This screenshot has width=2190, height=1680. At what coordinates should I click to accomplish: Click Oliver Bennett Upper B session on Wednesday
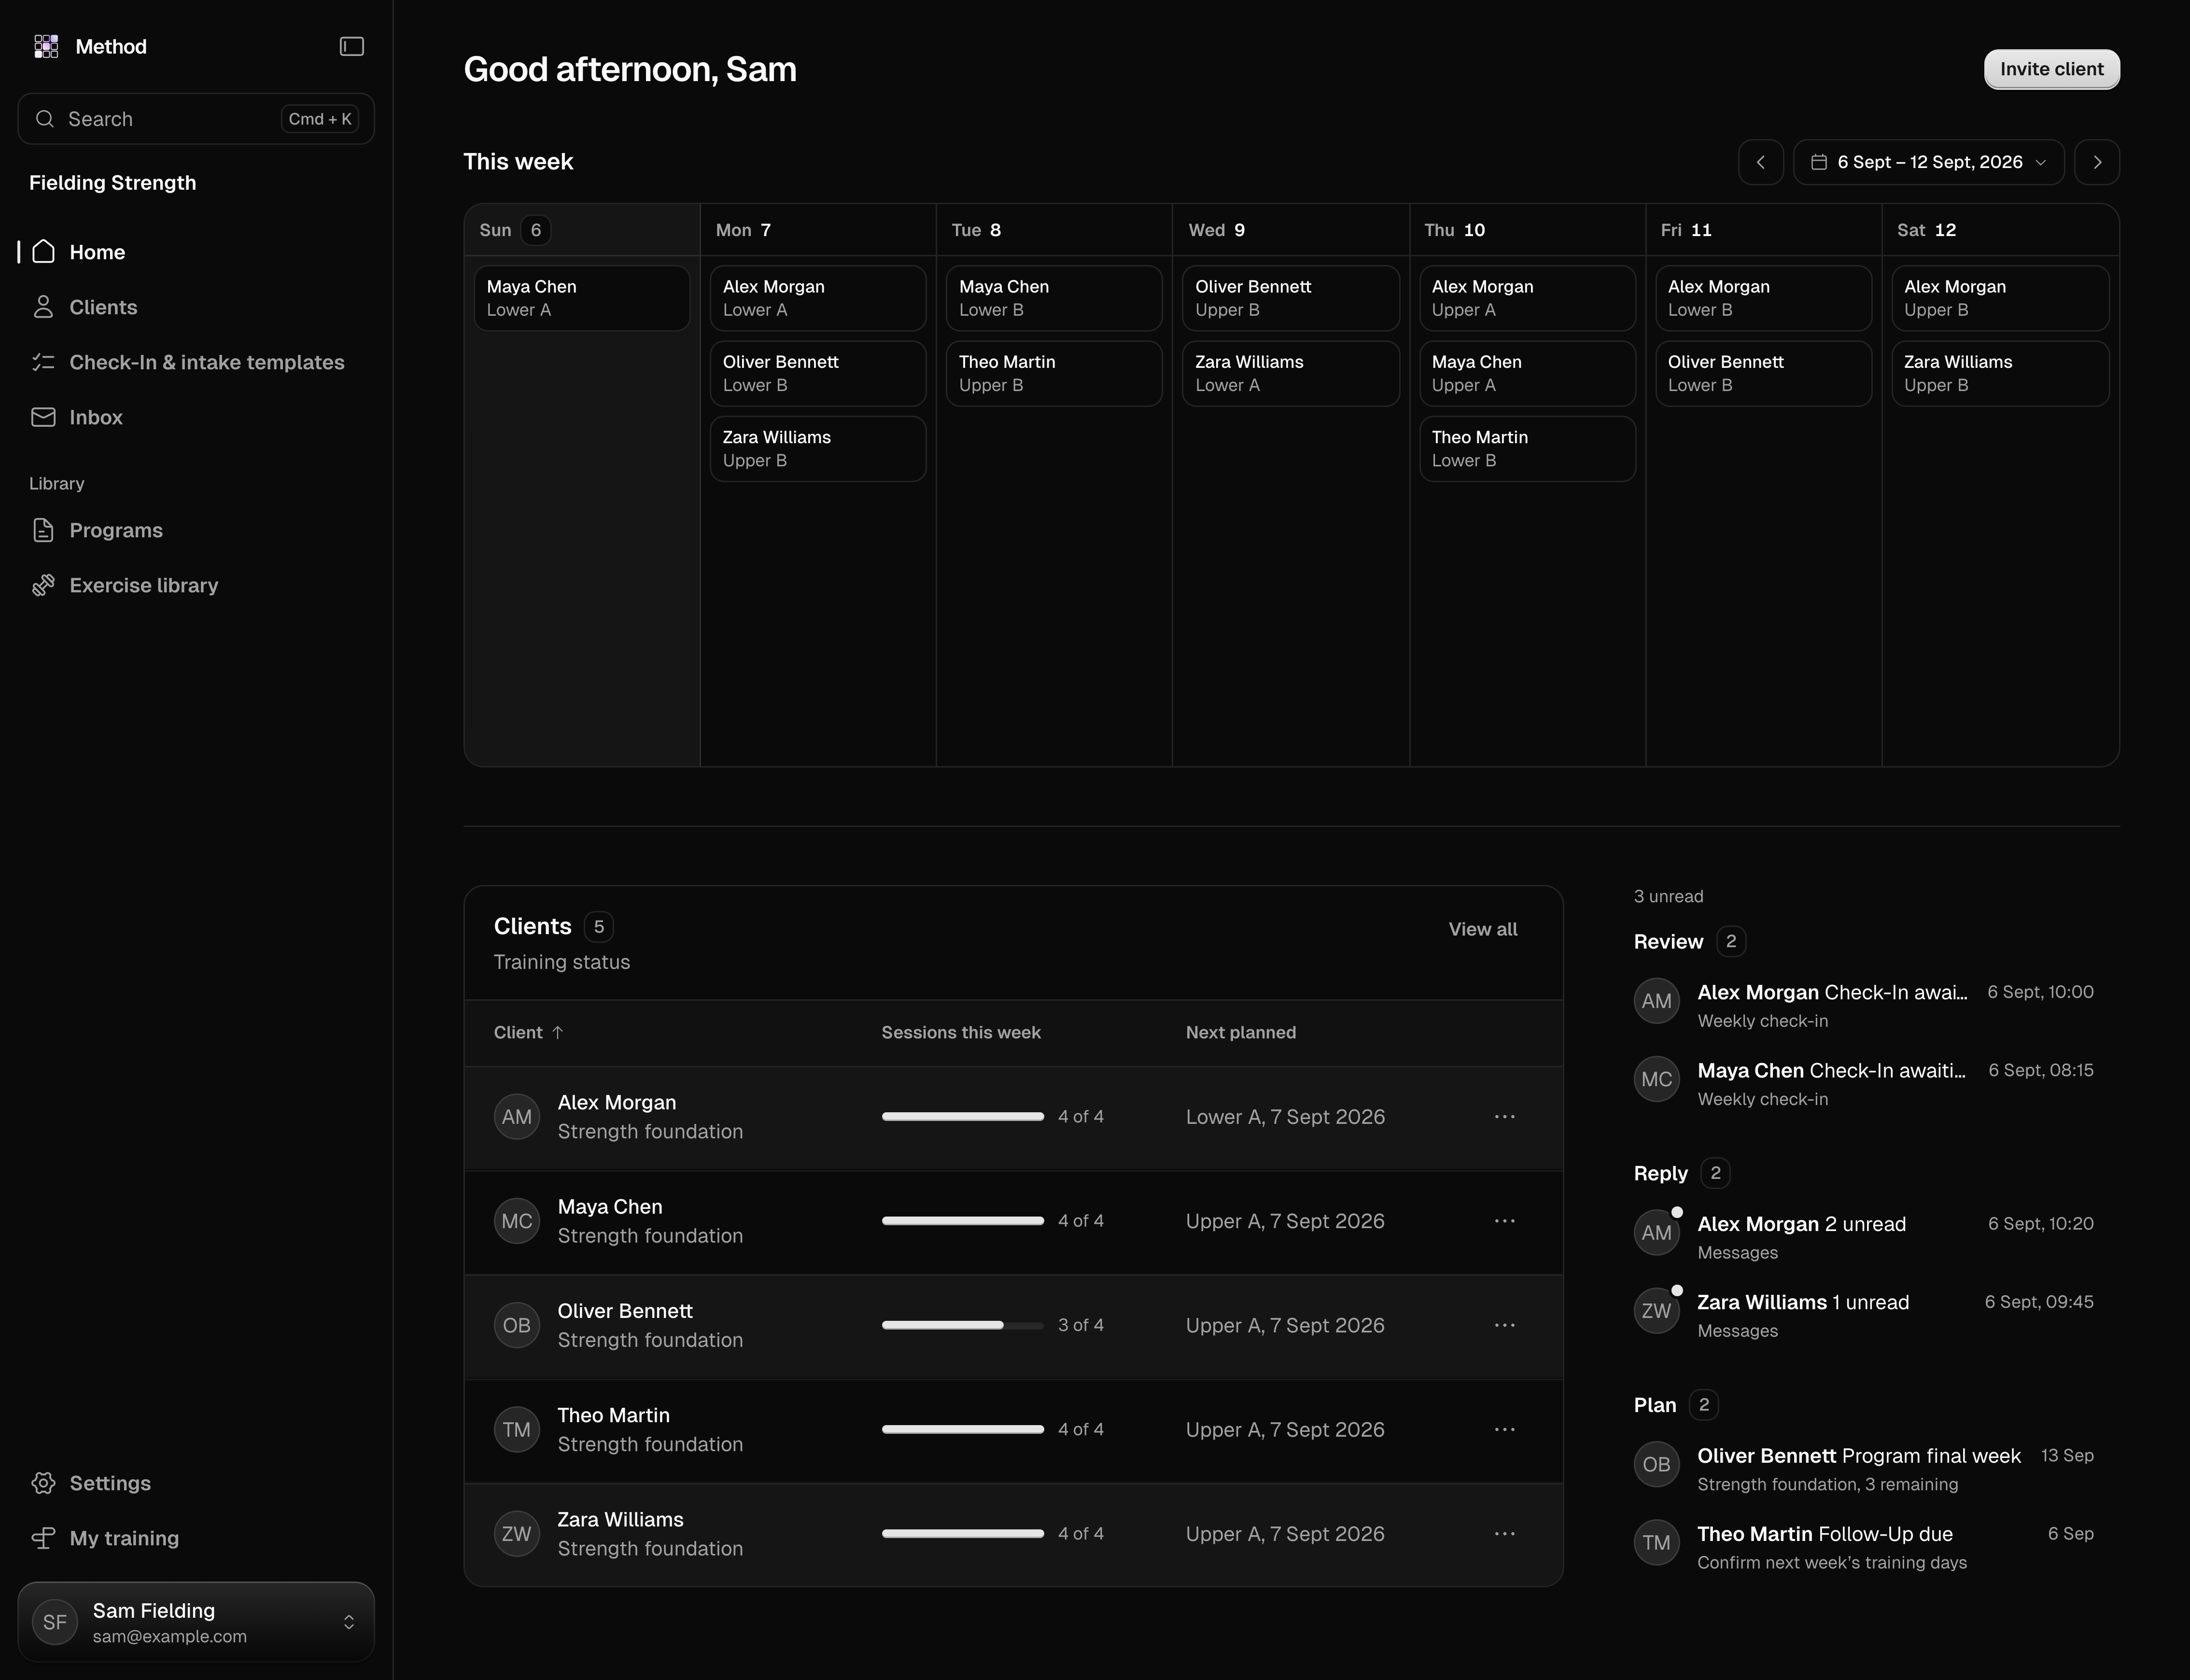click(1290, 298)
